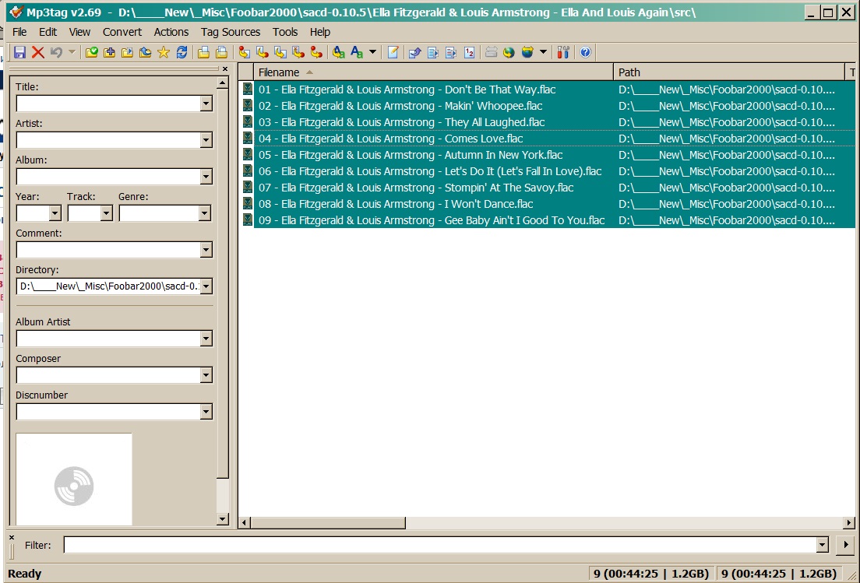
Task: Open the Convert menu
Action: pos(122,32)
